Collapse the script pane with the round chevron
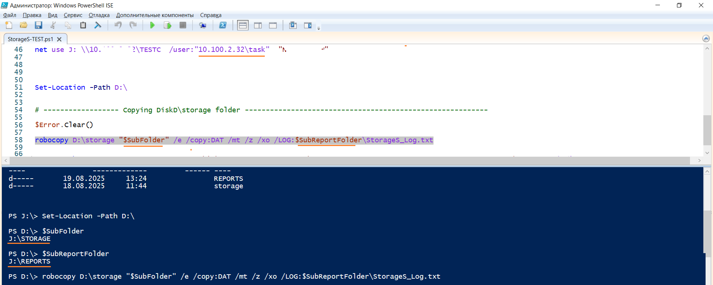713x285 pixels. pyautogui.click(x=706, y=39)
